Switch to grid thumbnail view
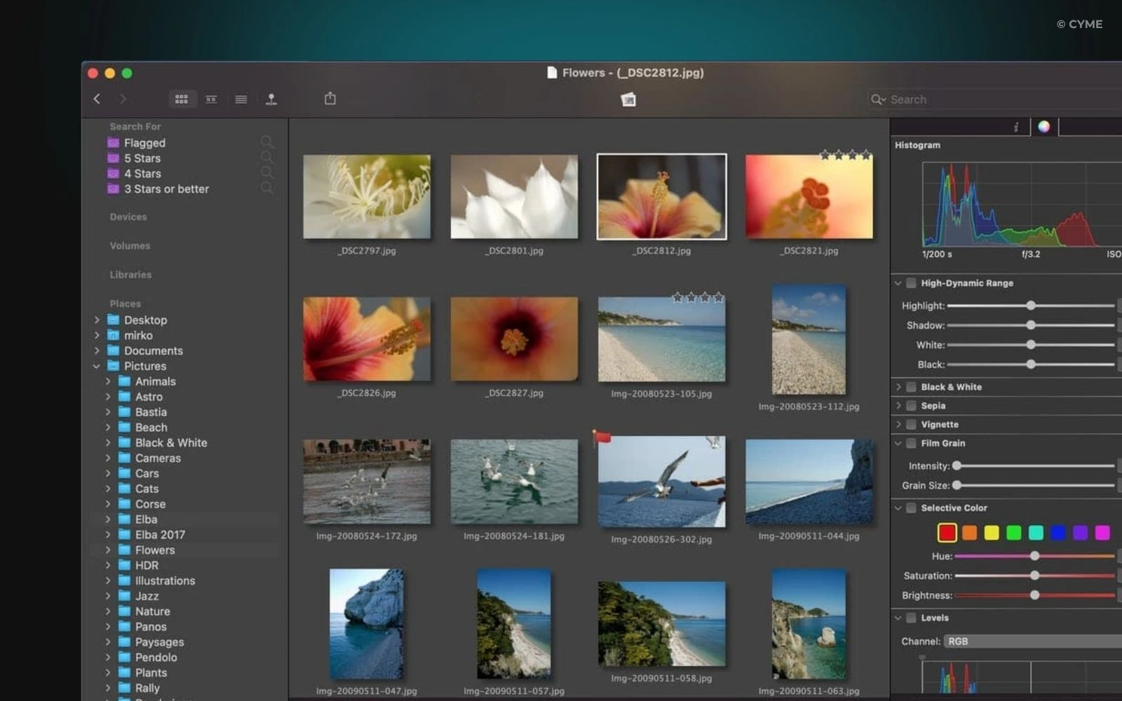The width and height of the screenshot is (1122, 701). 182,99
